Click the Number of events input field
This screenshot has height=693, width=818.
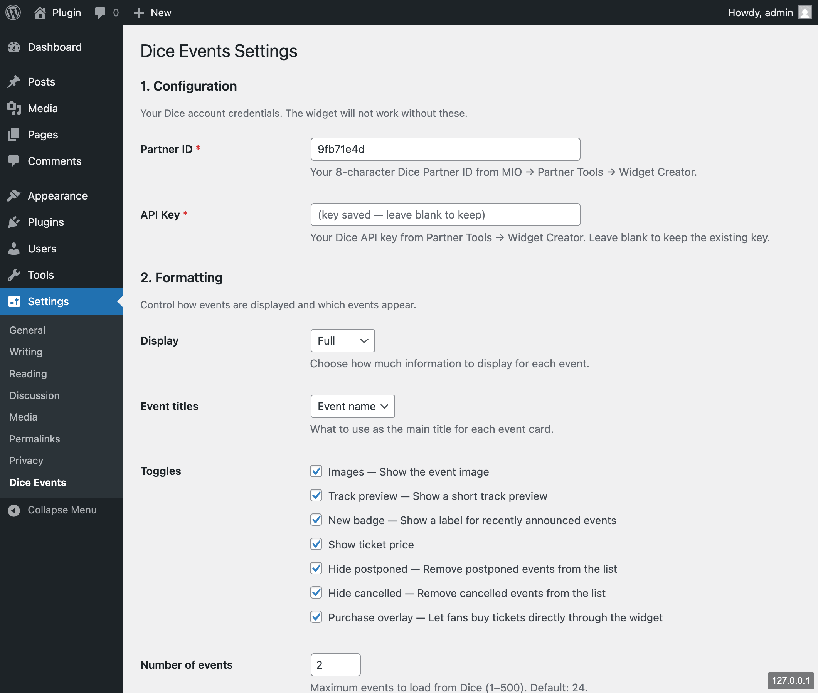tap(335, 665)
